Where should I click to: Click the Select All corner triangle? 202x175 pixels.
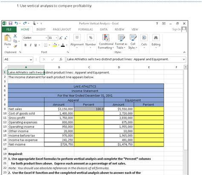[6, 67]
